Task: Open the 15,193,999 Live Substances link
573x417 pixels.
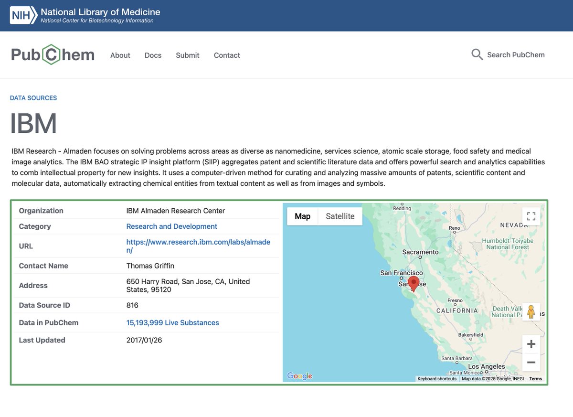Action: pos(173,323)
